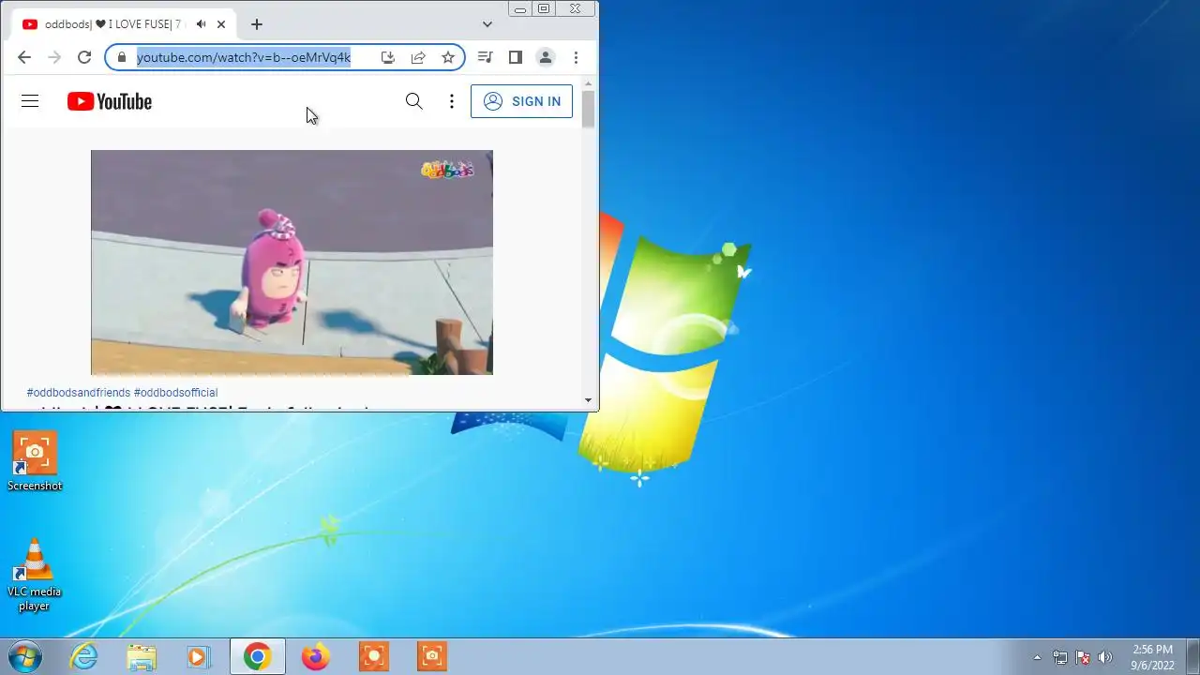Open the VLC media player desktop shortcut
Screen dimensions: 1200x675
pos(35,575)
